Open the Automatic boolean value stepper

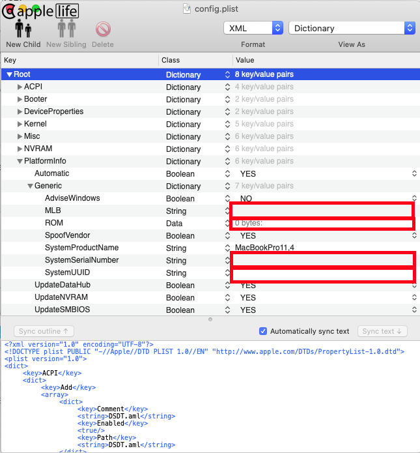click(414, 174)
